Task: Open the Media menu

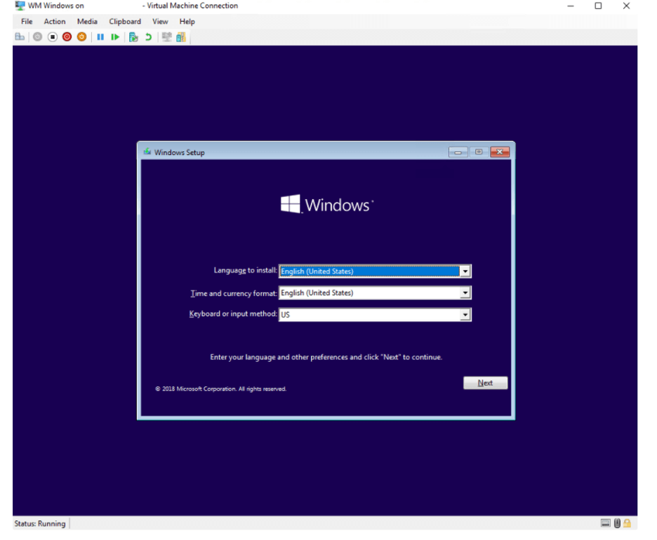Action: pyautogui.click(x=87, y=21)
